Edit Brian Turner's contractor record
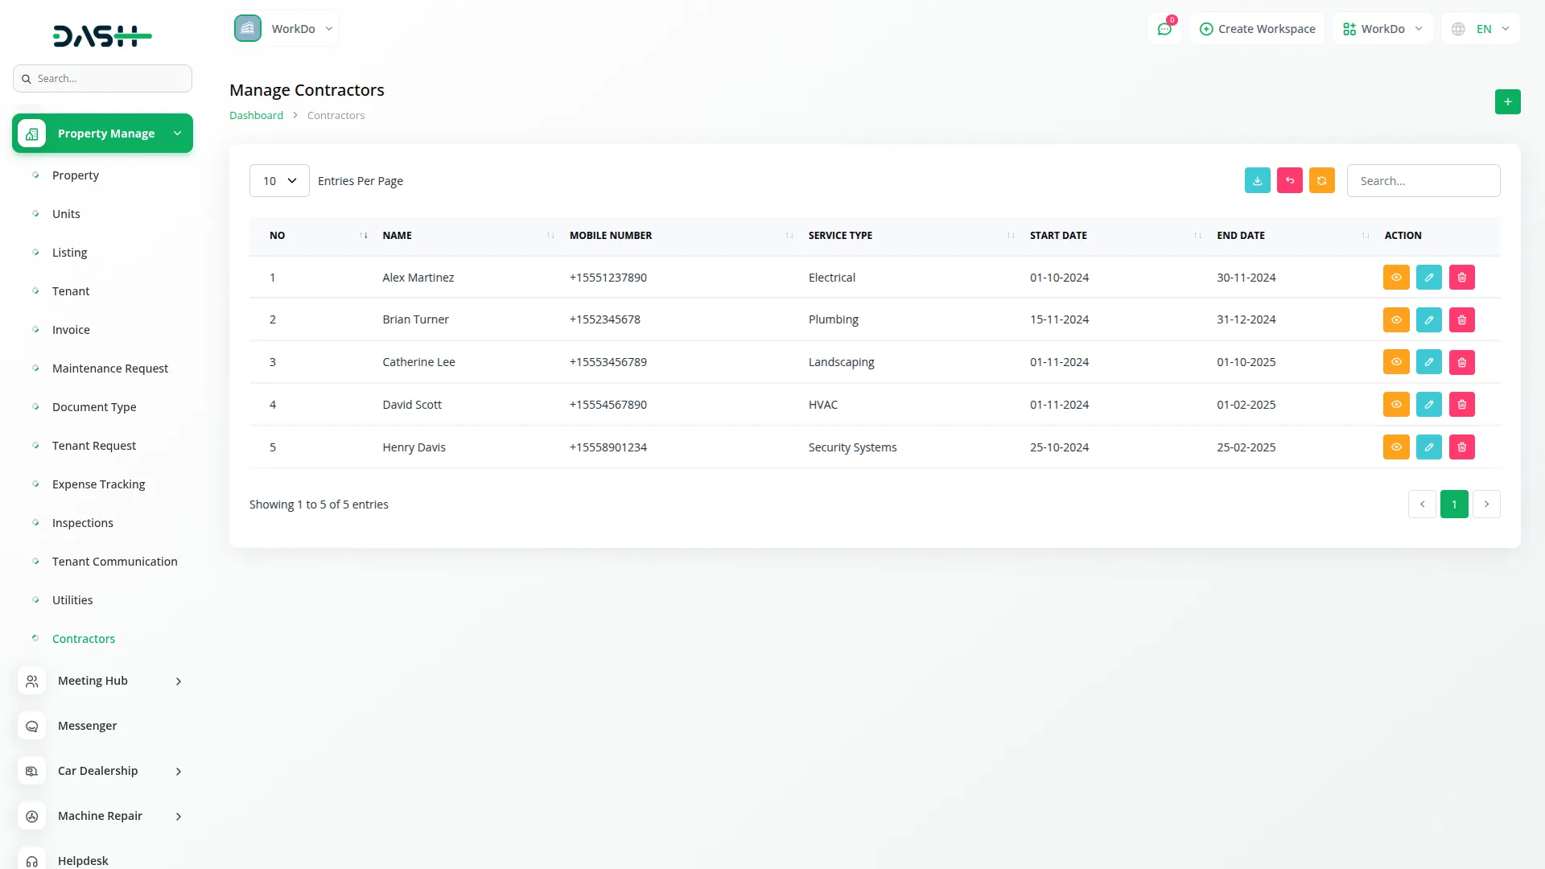 [1428, 320]
